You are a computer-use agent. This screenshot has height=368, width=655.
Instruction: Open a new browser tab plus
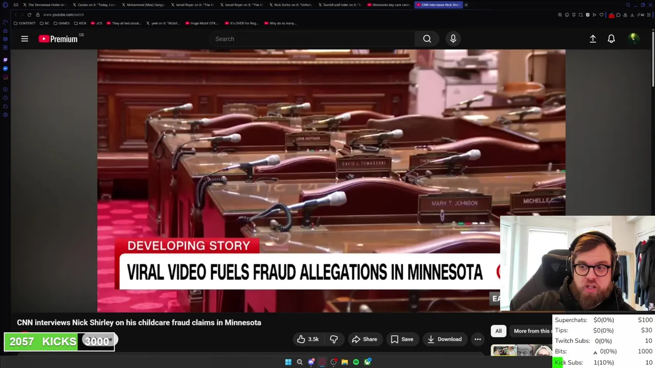[x=466, y=5]
